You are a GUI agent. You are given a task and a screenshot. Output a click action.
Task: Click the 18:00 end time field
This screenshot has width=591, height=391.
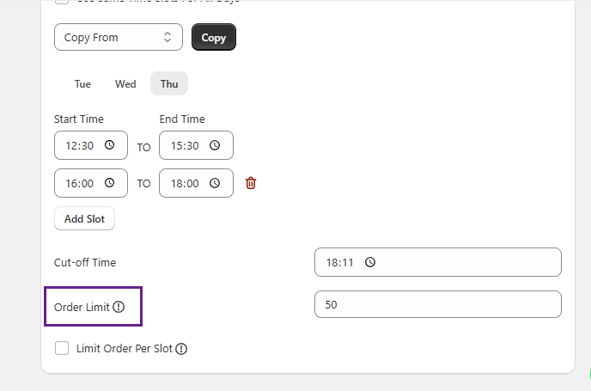click(x=186, y=183)
